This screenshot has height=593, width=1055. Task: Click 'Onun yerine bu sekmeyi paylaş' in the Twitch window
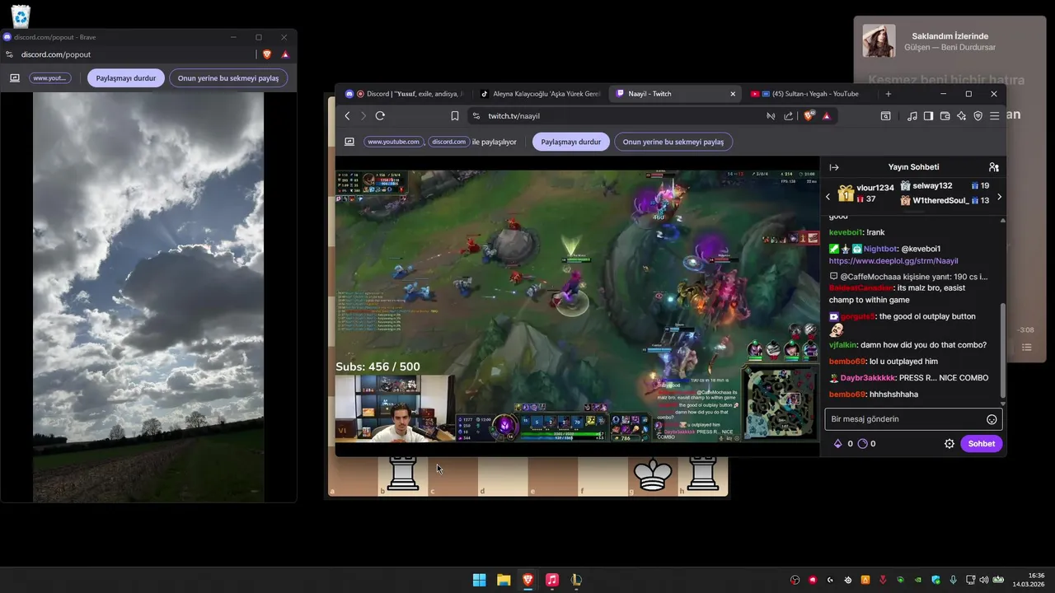[673, 142]
